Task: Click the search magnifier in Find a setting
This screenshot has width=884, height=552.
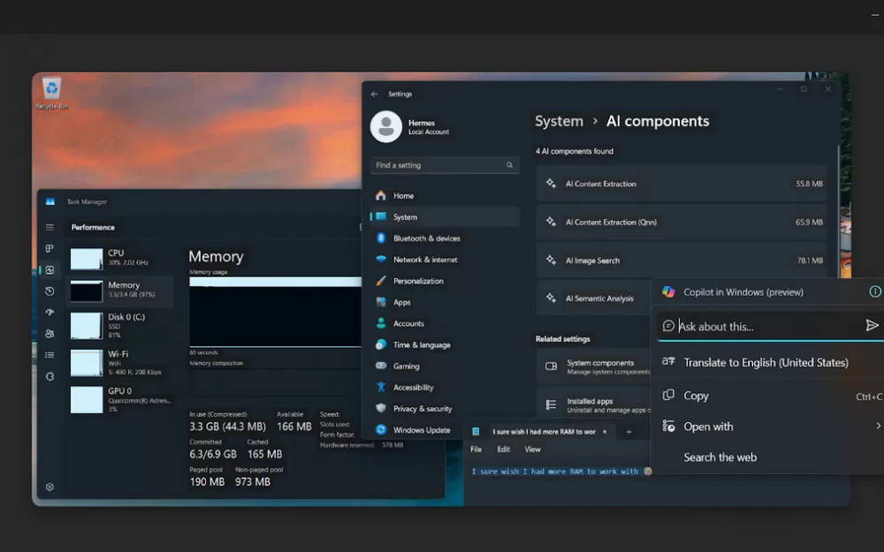Action: [509, 165]
